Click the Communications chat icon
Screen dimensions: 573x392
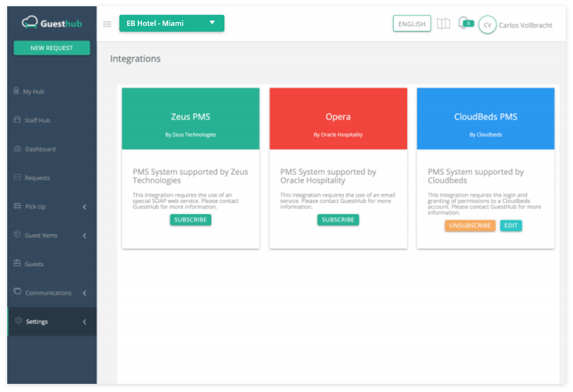tap(17, 291)
